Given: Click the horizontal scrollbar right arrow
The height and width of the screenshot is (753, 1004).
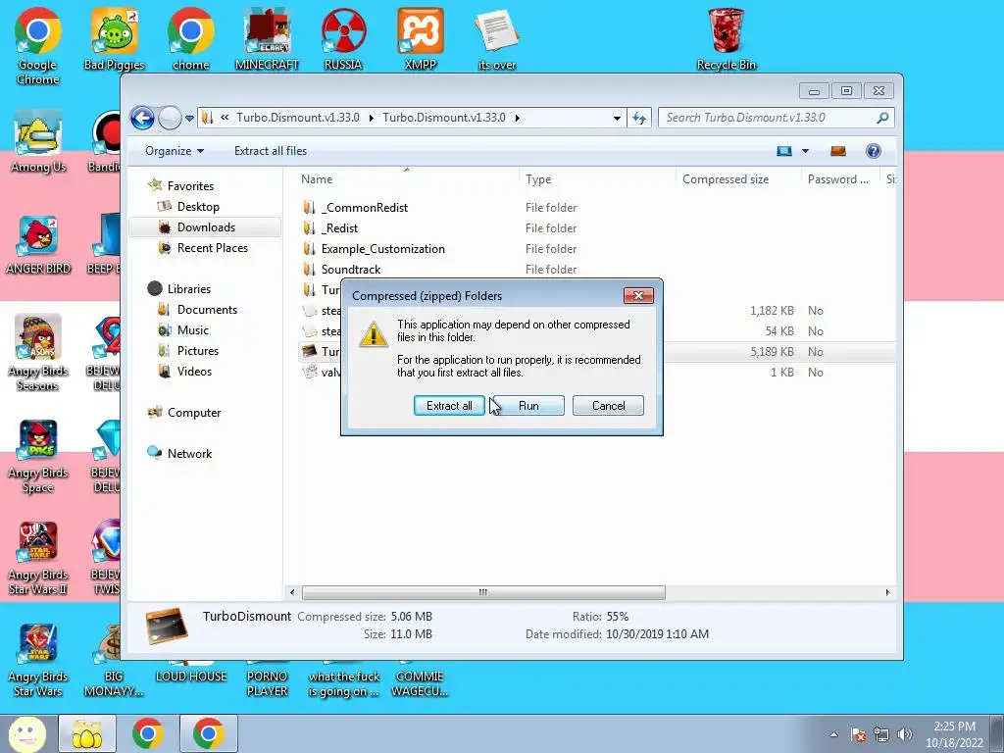Looking at the screenshot, I should tap(887, 592).
